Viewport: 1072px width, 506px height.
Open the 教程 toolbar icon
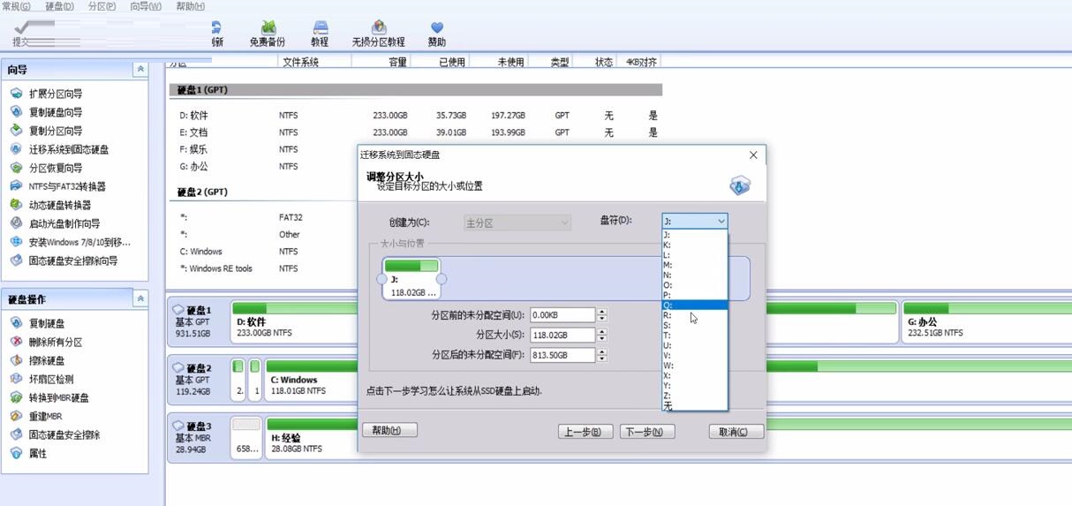pos(320,28)
